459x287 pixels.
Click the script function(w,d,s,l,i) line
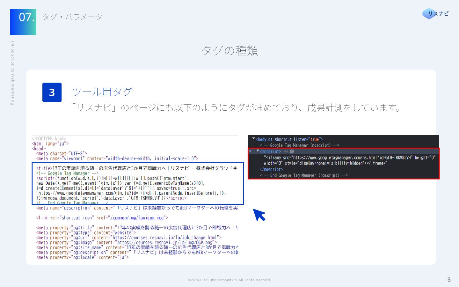[x=113, y=178]
